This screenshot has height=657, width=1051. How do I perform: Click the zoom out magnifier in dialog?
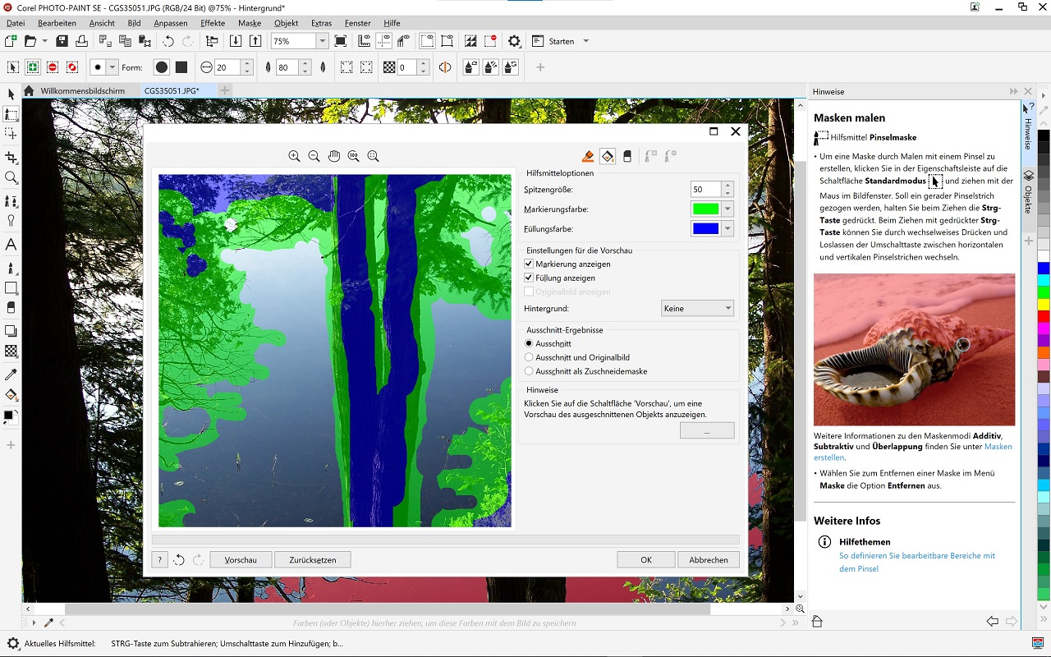314,156
